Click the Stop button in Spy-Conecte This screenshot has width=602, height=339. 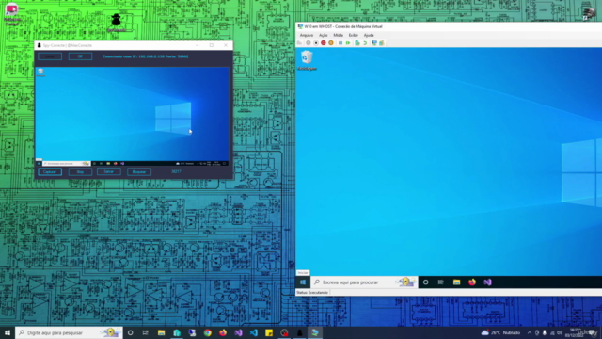80,171
